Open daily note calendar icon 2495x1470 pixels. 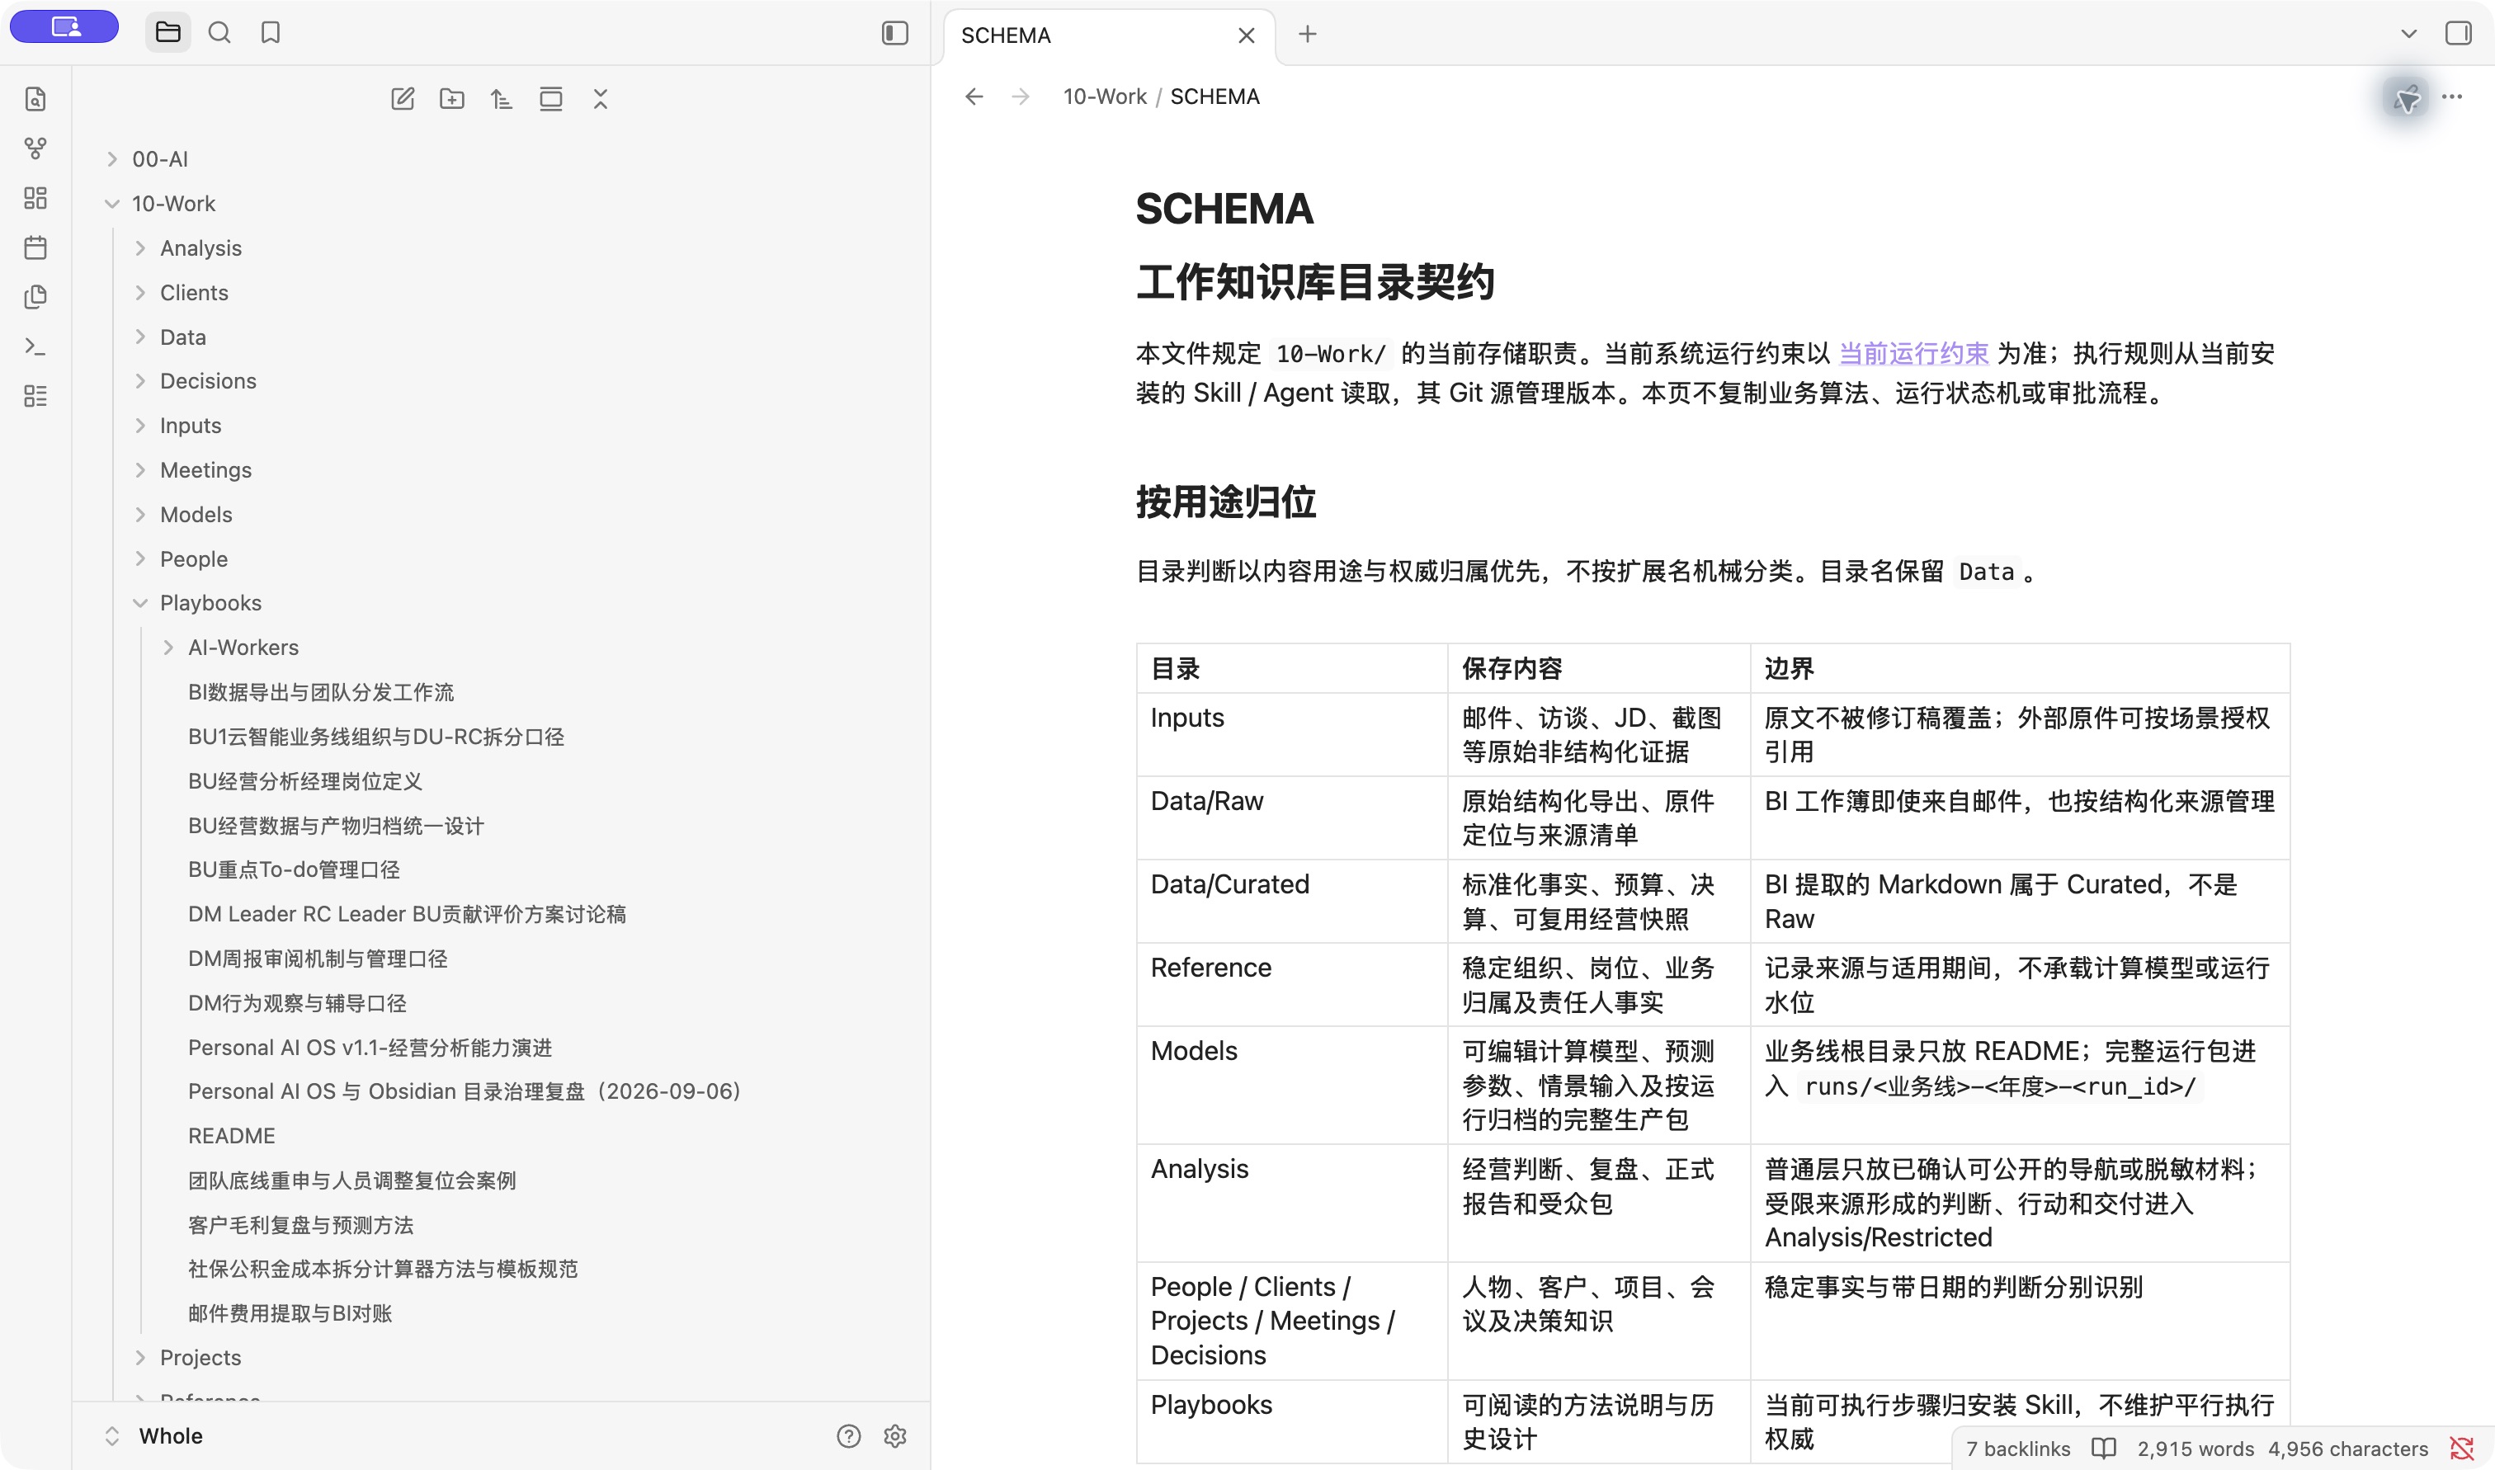click(35, 247)
